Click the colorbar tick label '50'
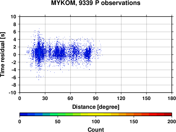Image resolution: width=176 pixels, height=132 pixels. (58, 121)
